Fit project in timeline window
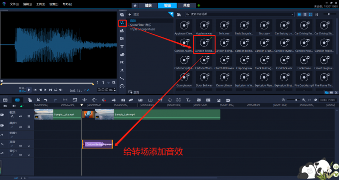 point(310,100)
